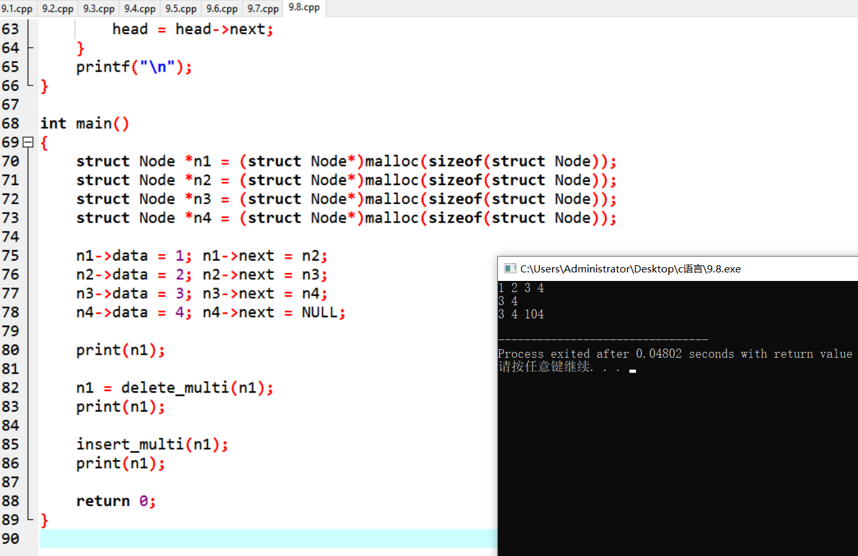Click "n3->data = 3;" on line 77
858x556 pixels.
tap(134, 293)
